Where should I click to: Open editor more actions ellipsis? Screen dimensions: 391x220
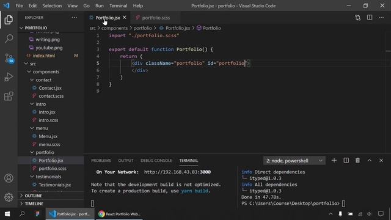tap(381, 18)
